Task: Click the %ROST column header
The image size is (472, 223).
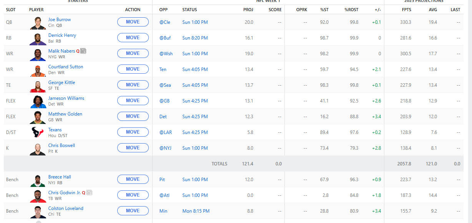Action: tap(351, 10)
